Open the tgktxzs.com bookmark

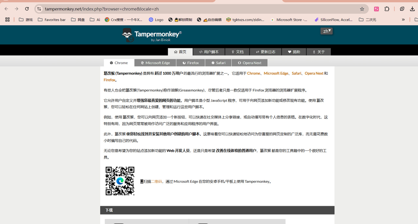pos(246,20)
